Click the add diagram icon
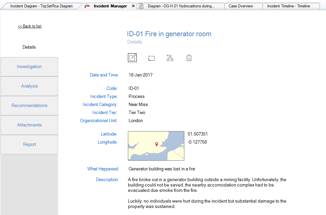This screenshot has height=215, width=326. click(170, 58)
